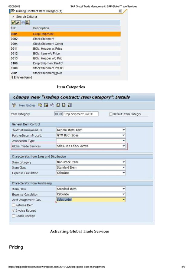Click the dialog menu icon before title
This screenshot has height=273, width=193.
(13, 11)
